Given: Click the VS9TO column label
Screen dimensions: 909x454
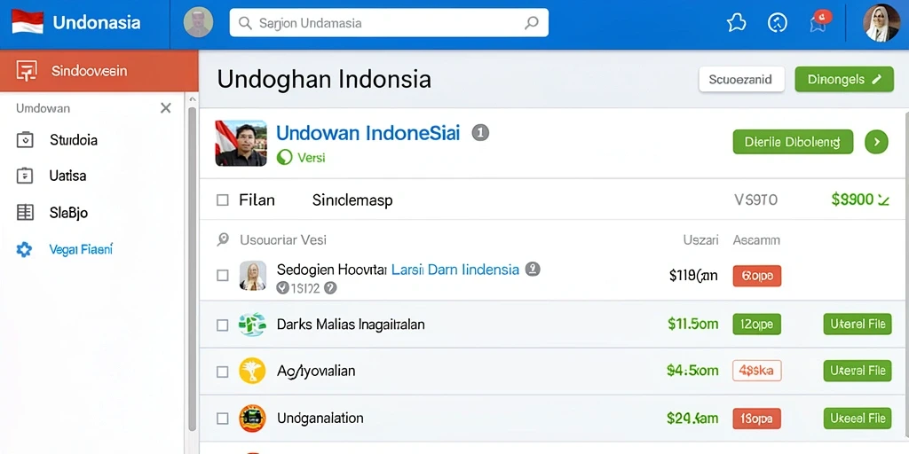Looking at the screenshot, I should [x=755, y=200].
